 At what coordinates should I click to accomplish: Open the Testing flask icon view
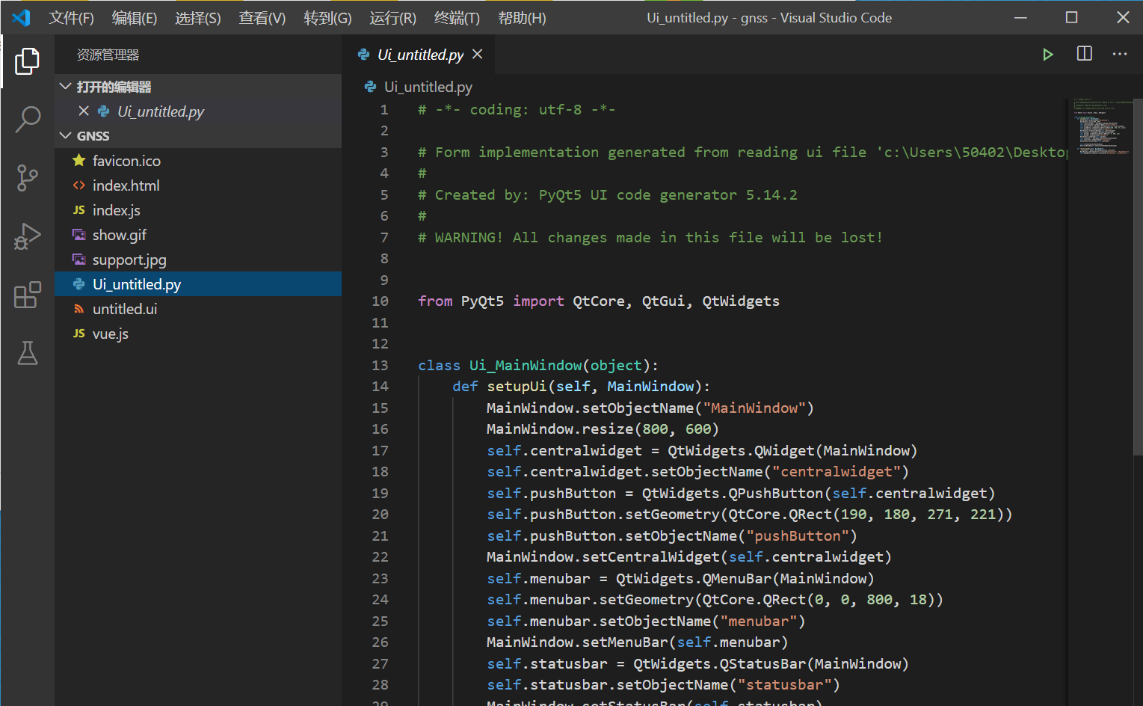(x=27, y=353)
